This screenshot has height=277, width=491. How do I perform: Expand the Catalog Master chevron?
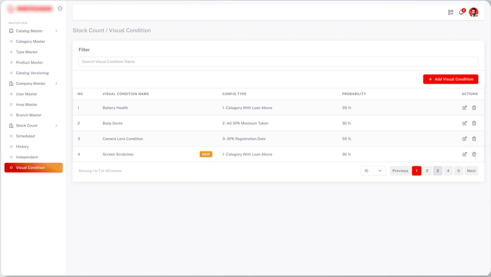click(x=56, y=31)
